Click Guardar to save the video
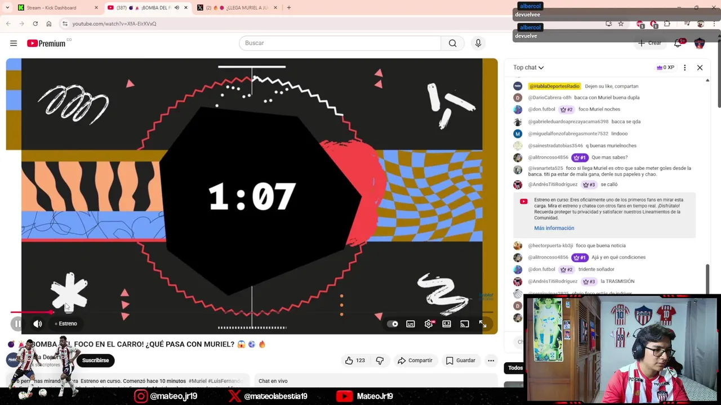 tap(460, 361)
